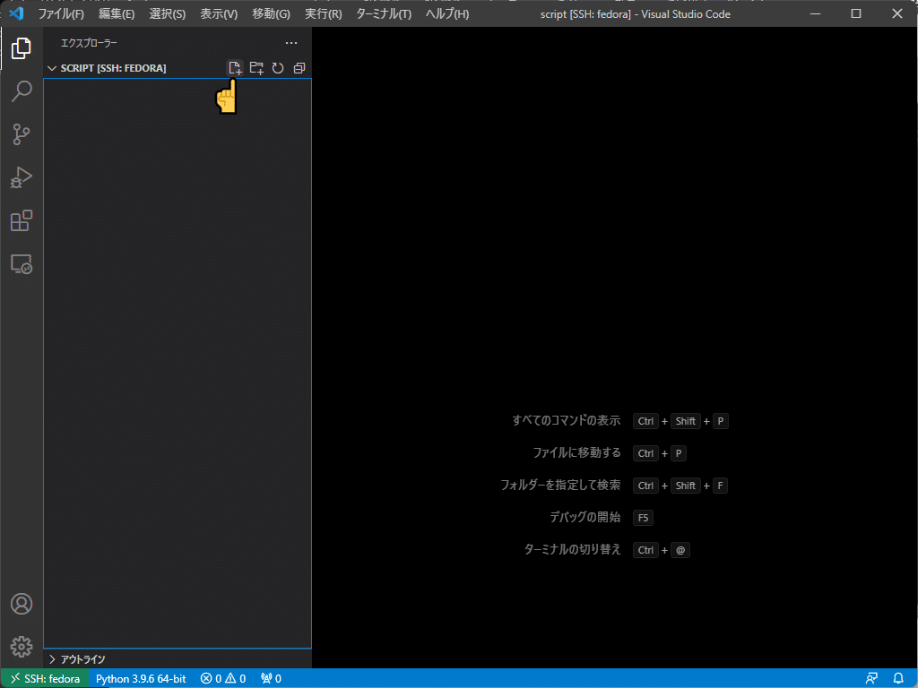
Task: Open the 編集(E) menu
Action: click(x=117, y=13)
